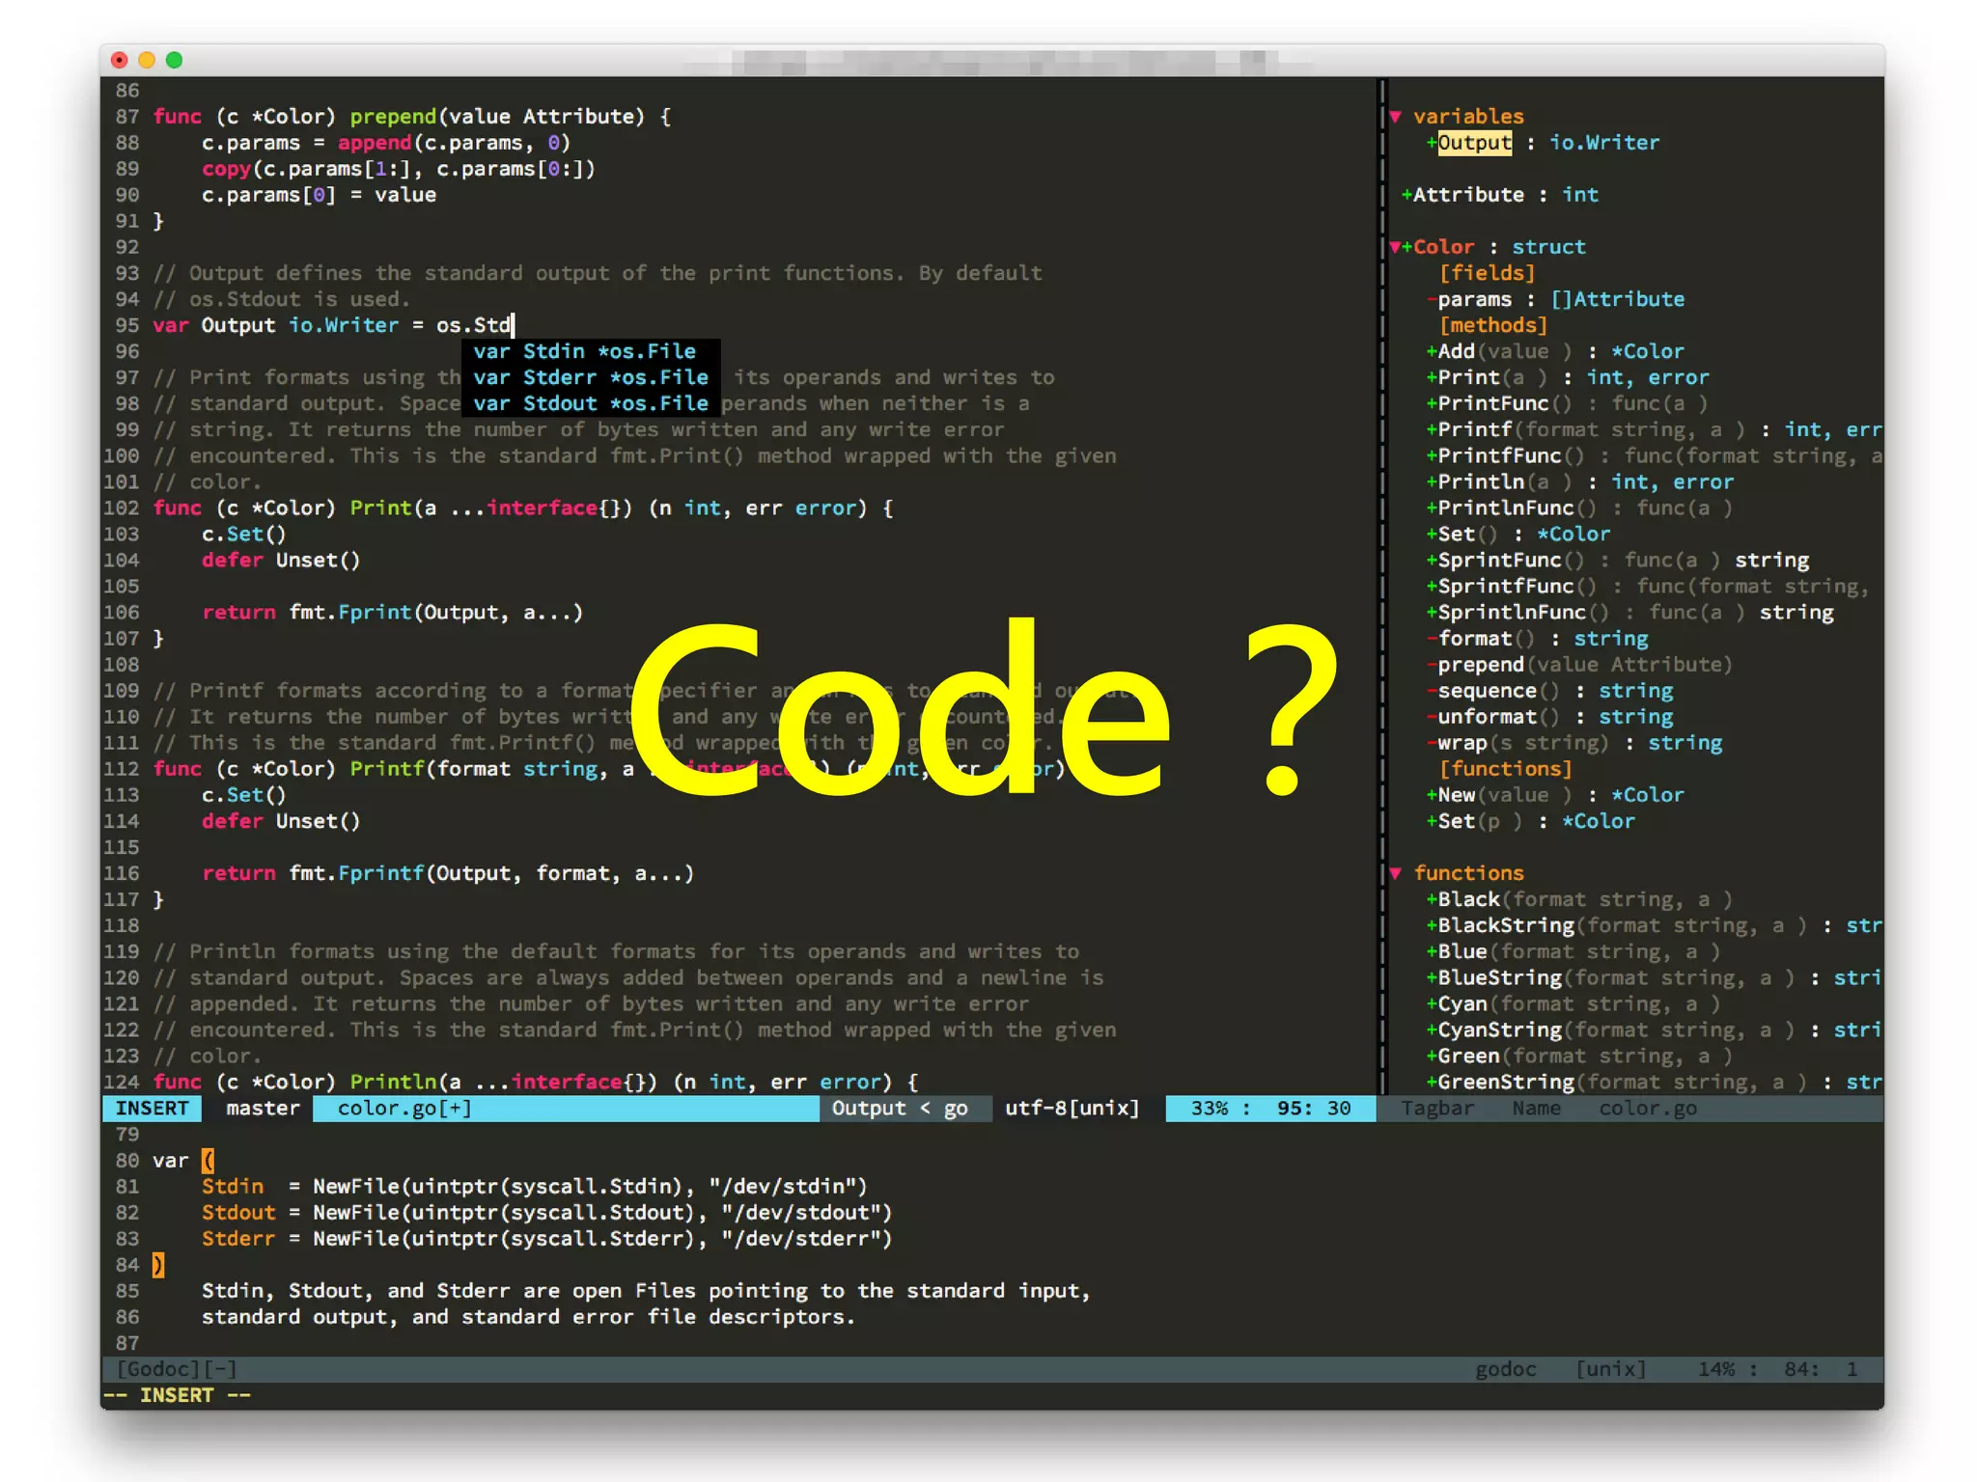Click line 116 return fmt.Fprintf statement

tap(448, 873)
